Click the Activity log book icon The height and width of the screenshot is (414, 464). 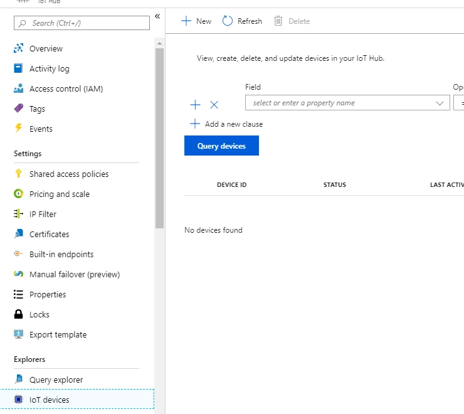(x=18, y=68)
